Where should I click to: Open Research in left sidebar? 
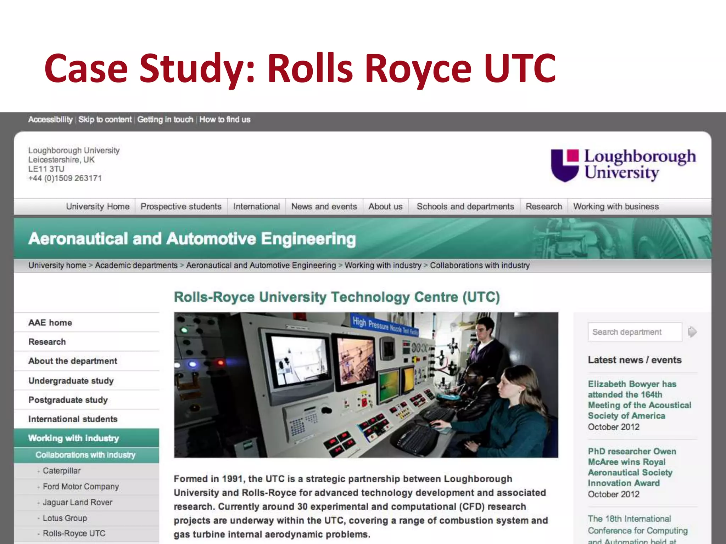(x=86, y=342)
